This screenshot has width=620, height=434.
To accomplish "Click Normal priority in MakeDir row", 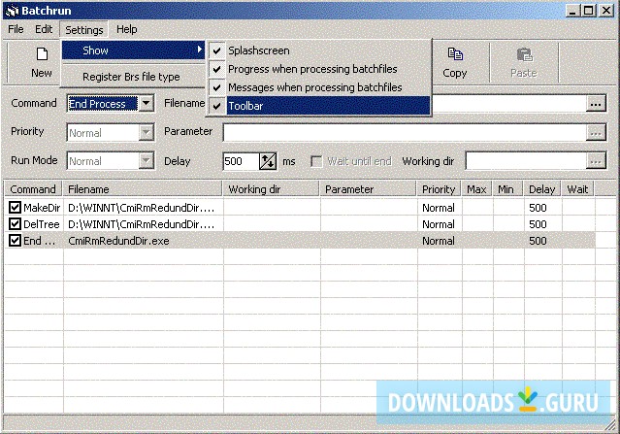I will tap(439, 208).
